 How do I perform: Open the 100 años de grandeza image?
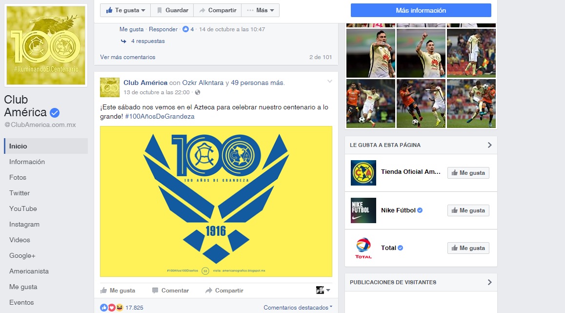click(216, 201)
